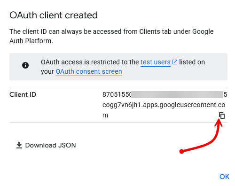Click the info icon in the notice box
Image resolution: width=235 pixels, height=186 pixels.
(25, 65)
